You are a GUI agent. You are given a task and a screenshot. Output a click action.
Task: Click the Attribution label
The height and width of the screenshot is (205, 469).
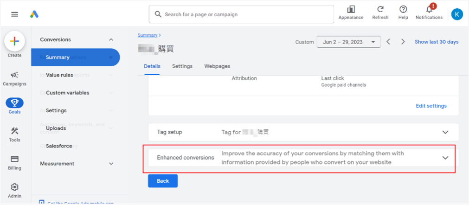click(x=244, y=78)
